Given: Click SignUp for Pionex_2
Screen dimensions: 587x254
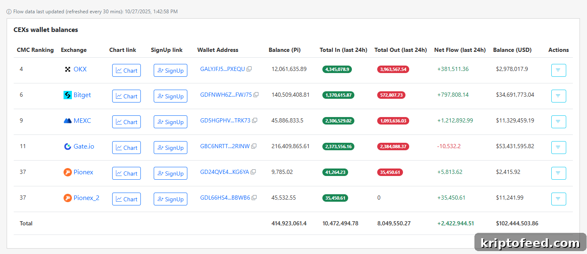Looking at the screenshot, I should pos(170,199).
